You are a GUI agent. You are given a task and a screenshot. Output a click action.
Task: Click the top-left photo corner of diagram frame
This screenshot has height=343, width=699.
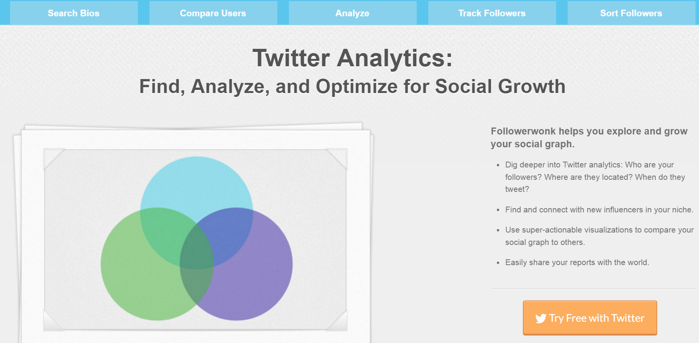[x=52, y=157]
